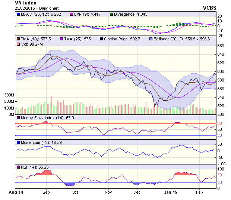This screenshot has height=200, width=231.
Task: Click the RSI (14) legend square
Action: pos(18,167)
